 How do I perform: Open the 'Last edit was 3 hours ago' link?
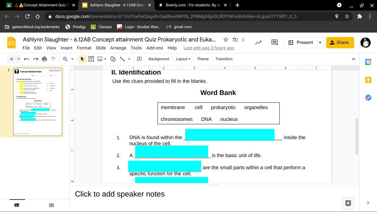click(x=209, y=48)
